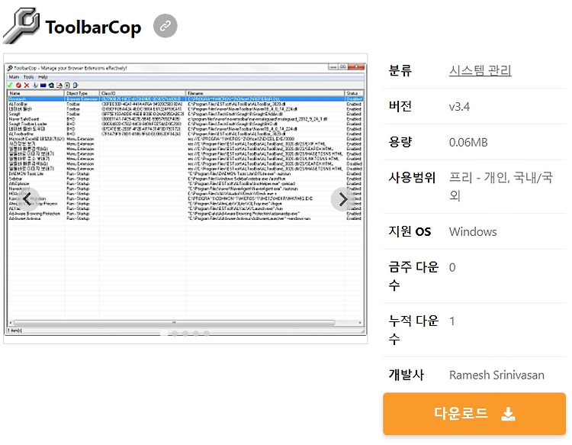Click the 지원 OS label
Viewport: 572px width, 445px height.
(410, 231)
